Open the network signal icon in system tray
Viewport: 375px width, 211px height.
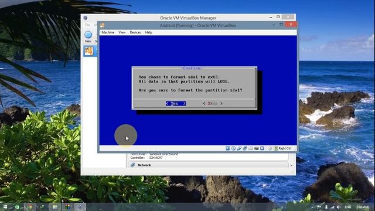point(332,207)
